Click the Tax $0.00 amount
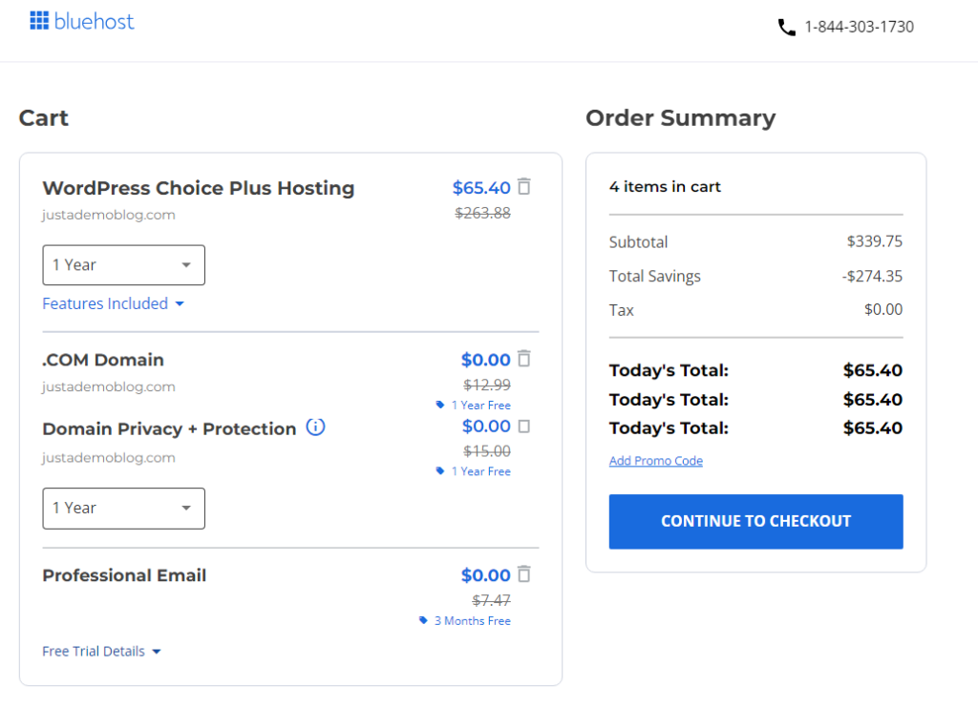The image size is (978, 708). [x=883, y=309]
